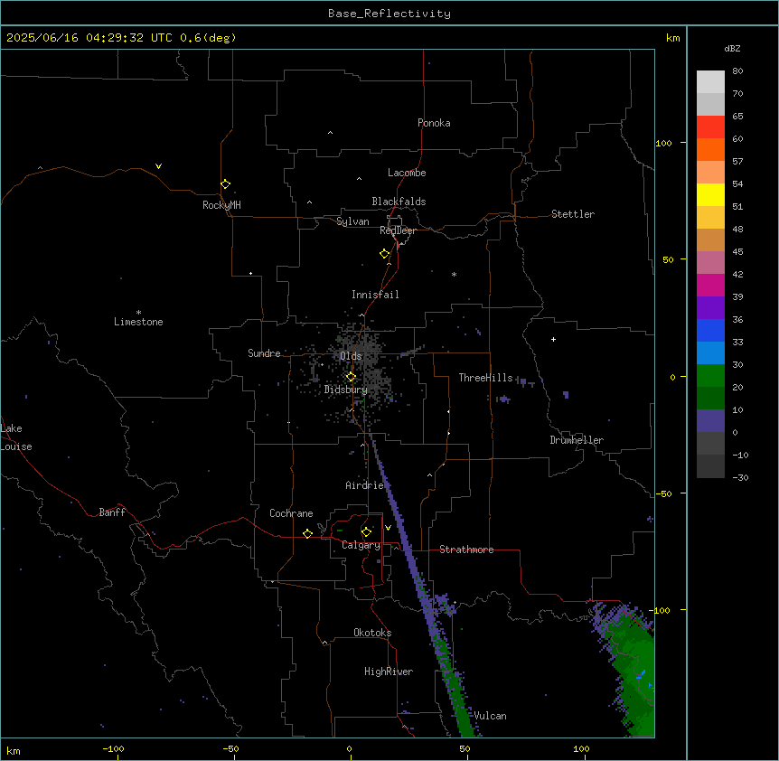779x761 pixels.
Task: Click the bright green 30 dBZ legend swatch
Action: point(710,376)
